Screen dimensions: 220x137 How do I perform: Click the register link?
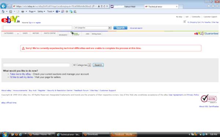(x=38, y=23)
